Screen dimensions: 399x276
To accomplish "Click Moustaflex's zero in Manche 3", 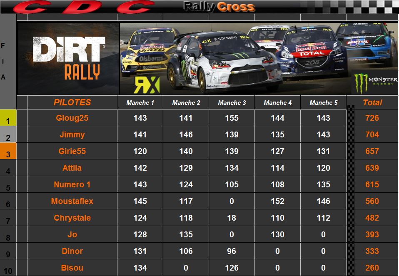I will click(x=232, y=201).
